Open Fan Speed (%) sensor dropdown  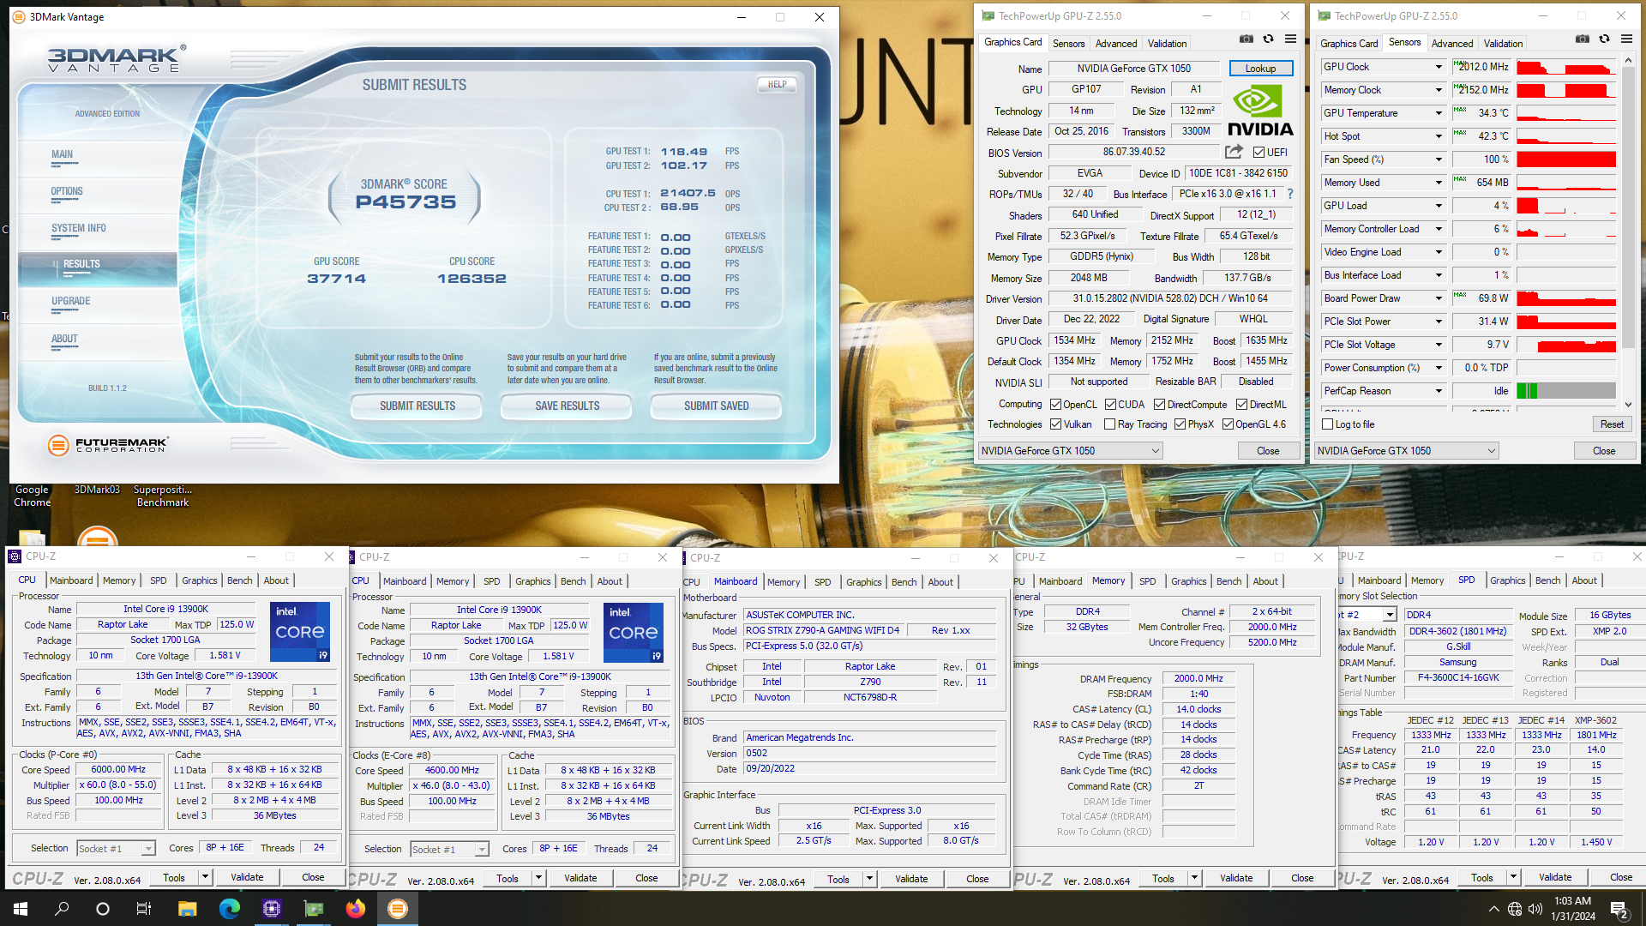(1439, 159)
